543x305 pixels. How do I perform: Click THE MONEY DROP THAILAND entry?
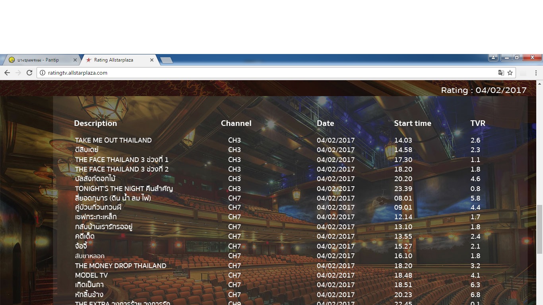point(120,266)
